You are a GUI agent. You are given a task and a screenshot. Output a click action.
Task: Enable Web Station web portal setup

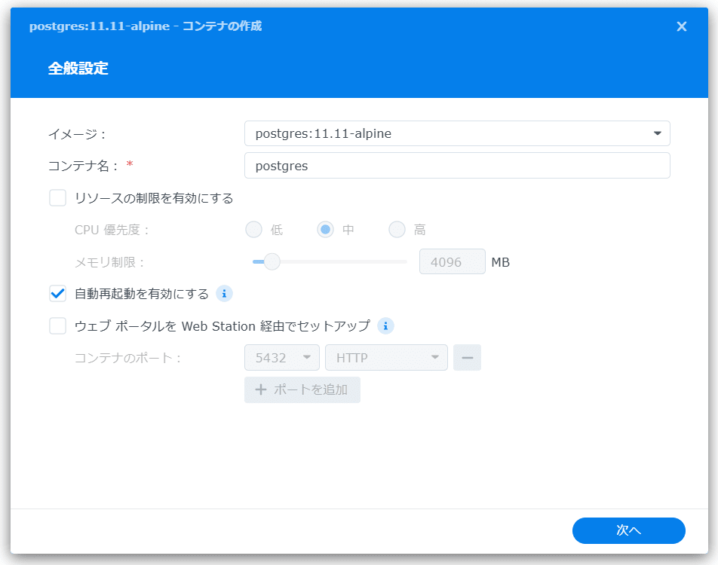point(57,325)
